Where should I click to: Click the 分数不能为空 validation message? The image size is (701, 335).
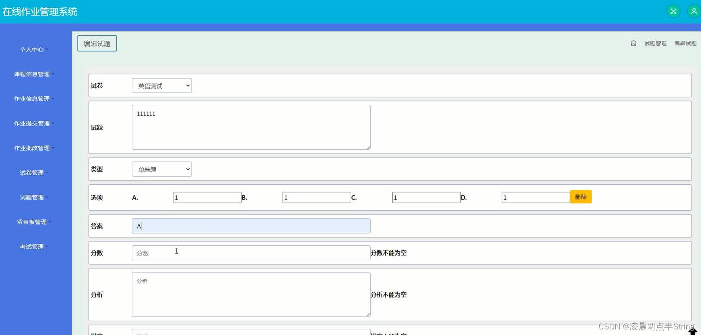click(x=389, y=253)
